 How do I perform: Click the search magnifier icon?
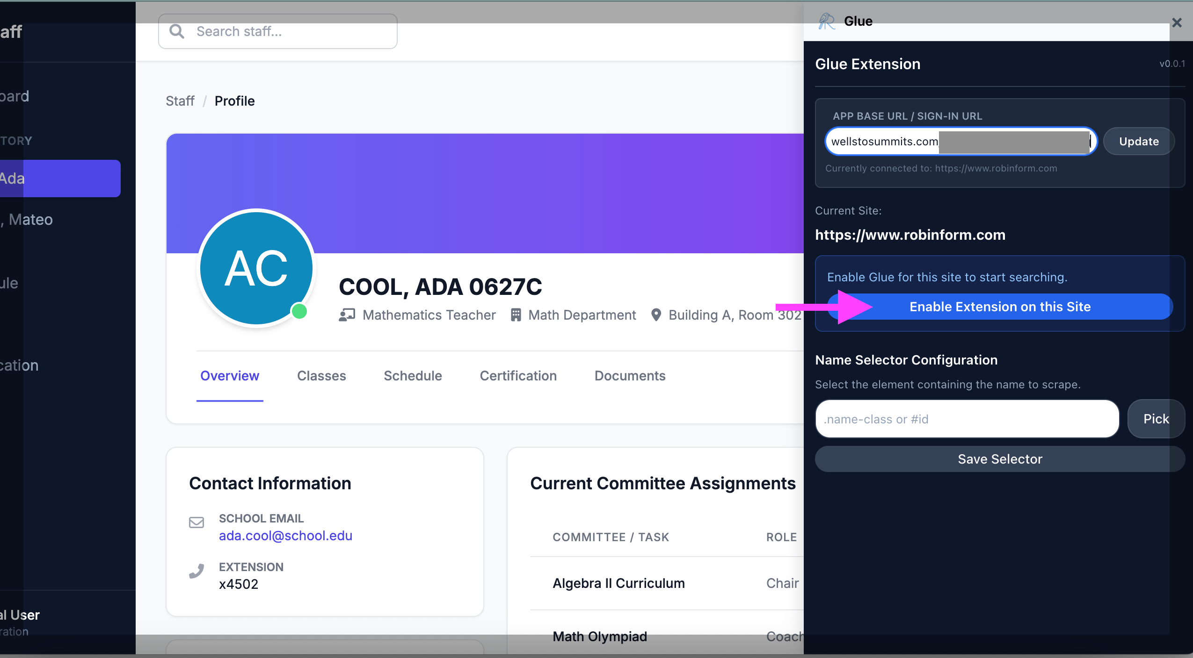[x=177, y=31]
